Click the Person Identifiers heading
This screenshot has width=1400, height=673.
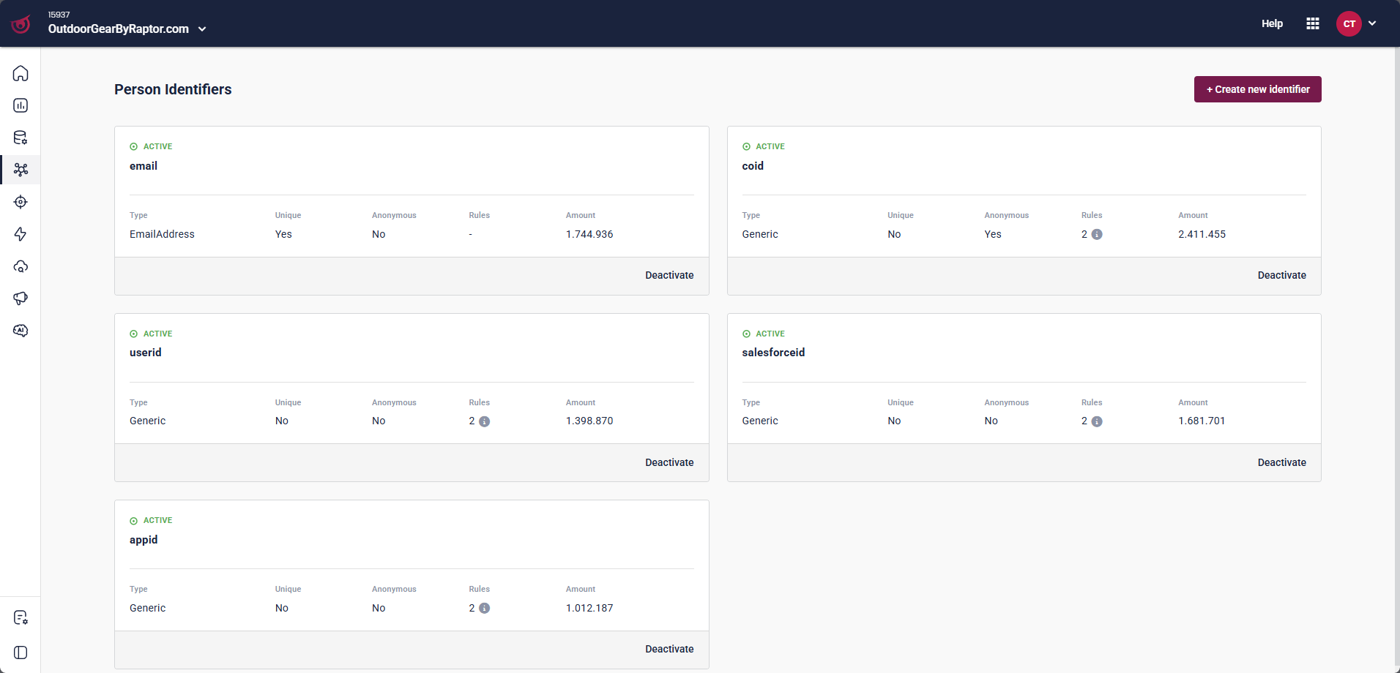tap(173, 89)
